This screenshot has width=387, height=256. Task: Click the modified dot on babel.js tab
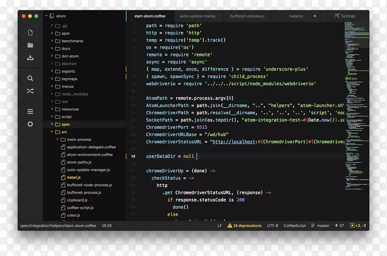(x=315, y=16)
